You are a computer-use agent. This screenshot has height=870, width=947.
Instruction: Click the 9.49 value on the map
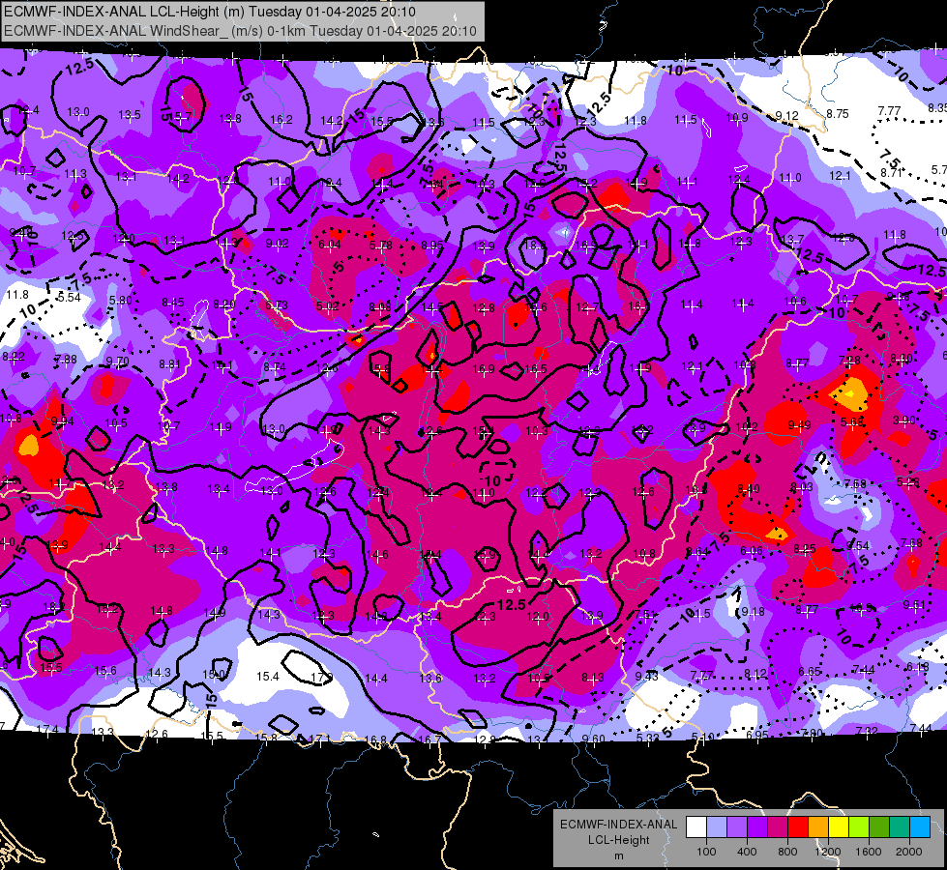pos(799,425)
